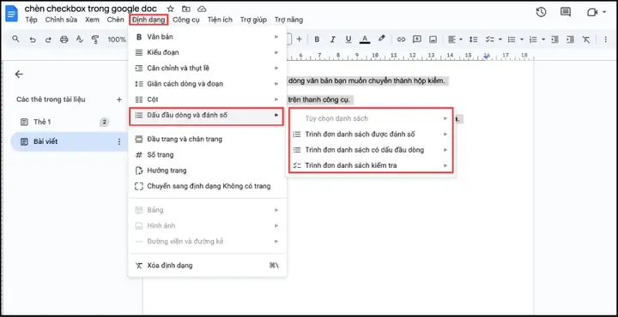Open the zoom 100% dropdown
The width and height of the screenshot is (618, 317).
point(117,39)
